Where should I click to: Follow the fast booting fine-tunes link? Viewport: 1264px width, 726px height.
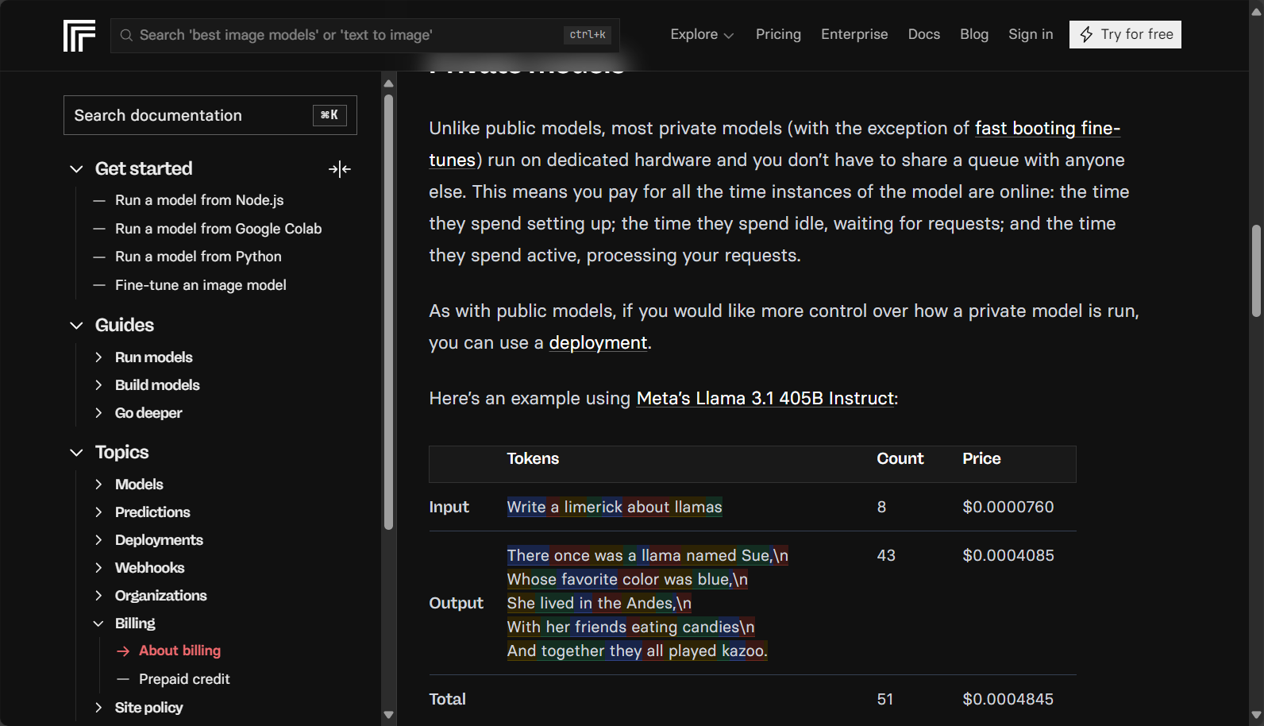pos(1047,129)
